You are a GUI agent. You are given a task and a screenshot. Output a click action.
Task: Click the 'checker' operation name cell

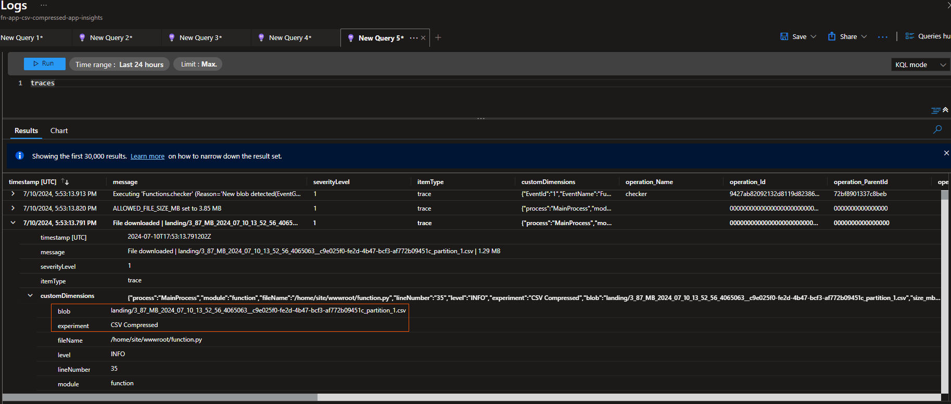(x=636, y=194)
